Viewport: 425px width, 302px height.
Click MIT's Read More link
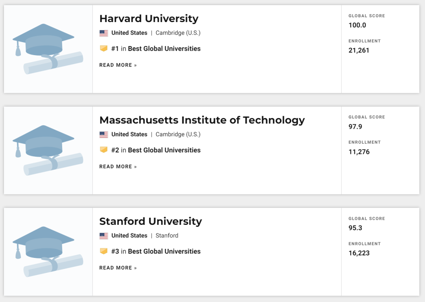(118, 167)
